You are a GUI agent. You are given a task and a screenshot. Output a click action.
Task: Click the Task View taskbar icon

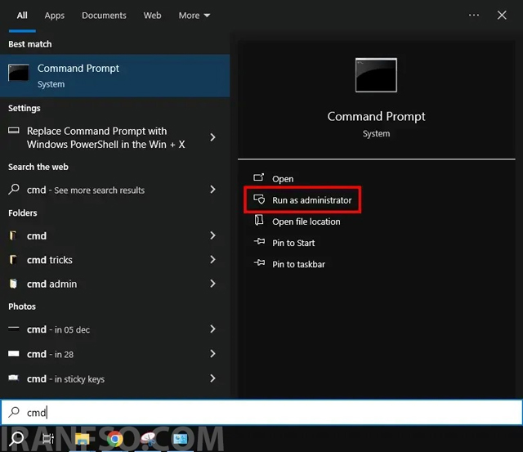click(48, 439)
